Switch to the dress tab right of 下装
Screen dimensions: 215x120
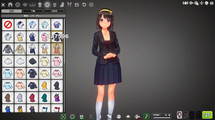(54, 11)
